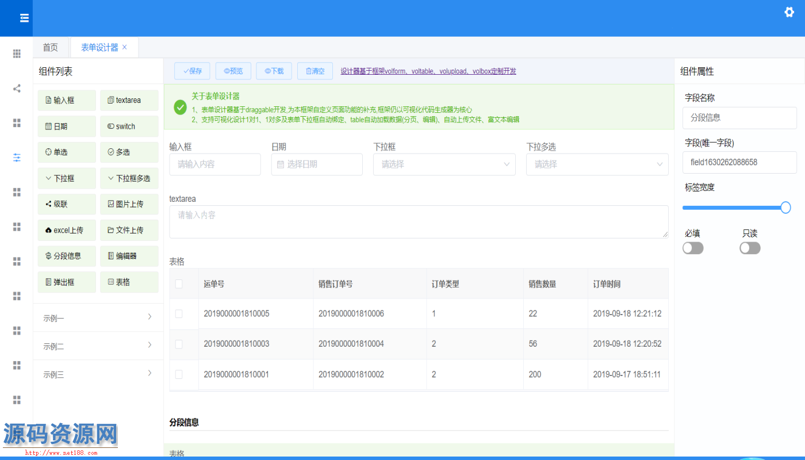This screenshot has width=805, height=460.
Task: Pick the switch component
Action: (129, 126)
